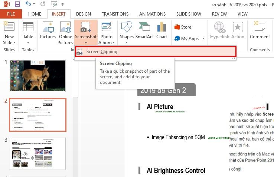Click the Redo/Repeat icon
274x177 pixels.
point(43,4)
